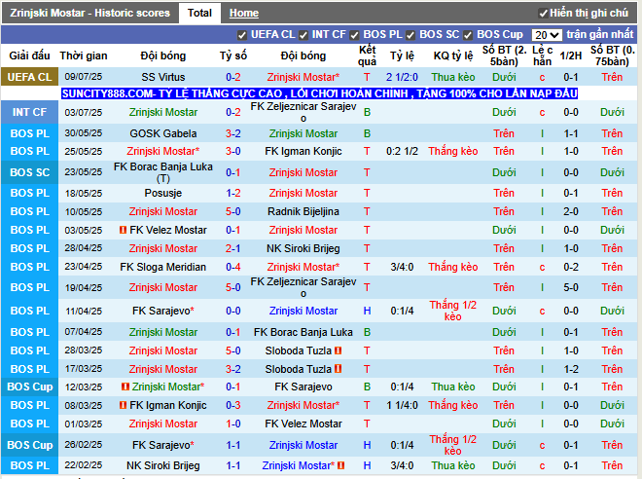
Task: Click red card icon beside Sloboda Tuzla 28/03/25
Action: pos(339,350)
